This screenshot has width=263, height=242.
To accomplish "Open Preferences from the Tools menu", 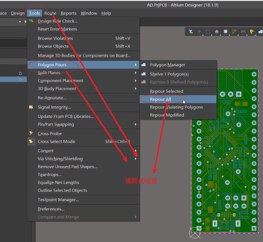I will coord(83,209).
